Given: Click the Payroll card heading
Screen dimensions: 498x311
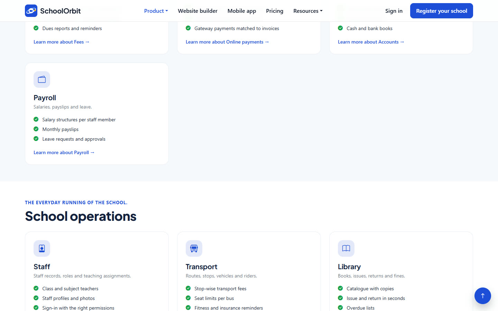Looking at the screenshot, I should click(45, 98).
